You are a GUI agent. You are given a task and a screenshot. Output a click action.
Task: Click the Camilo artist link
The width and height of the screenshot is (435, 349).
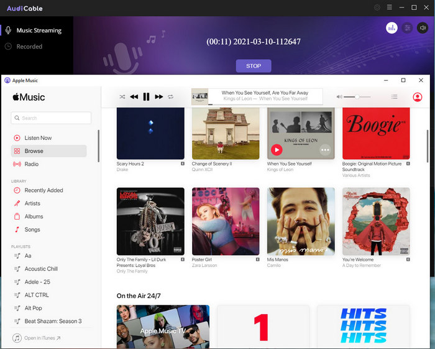point(273,266)
